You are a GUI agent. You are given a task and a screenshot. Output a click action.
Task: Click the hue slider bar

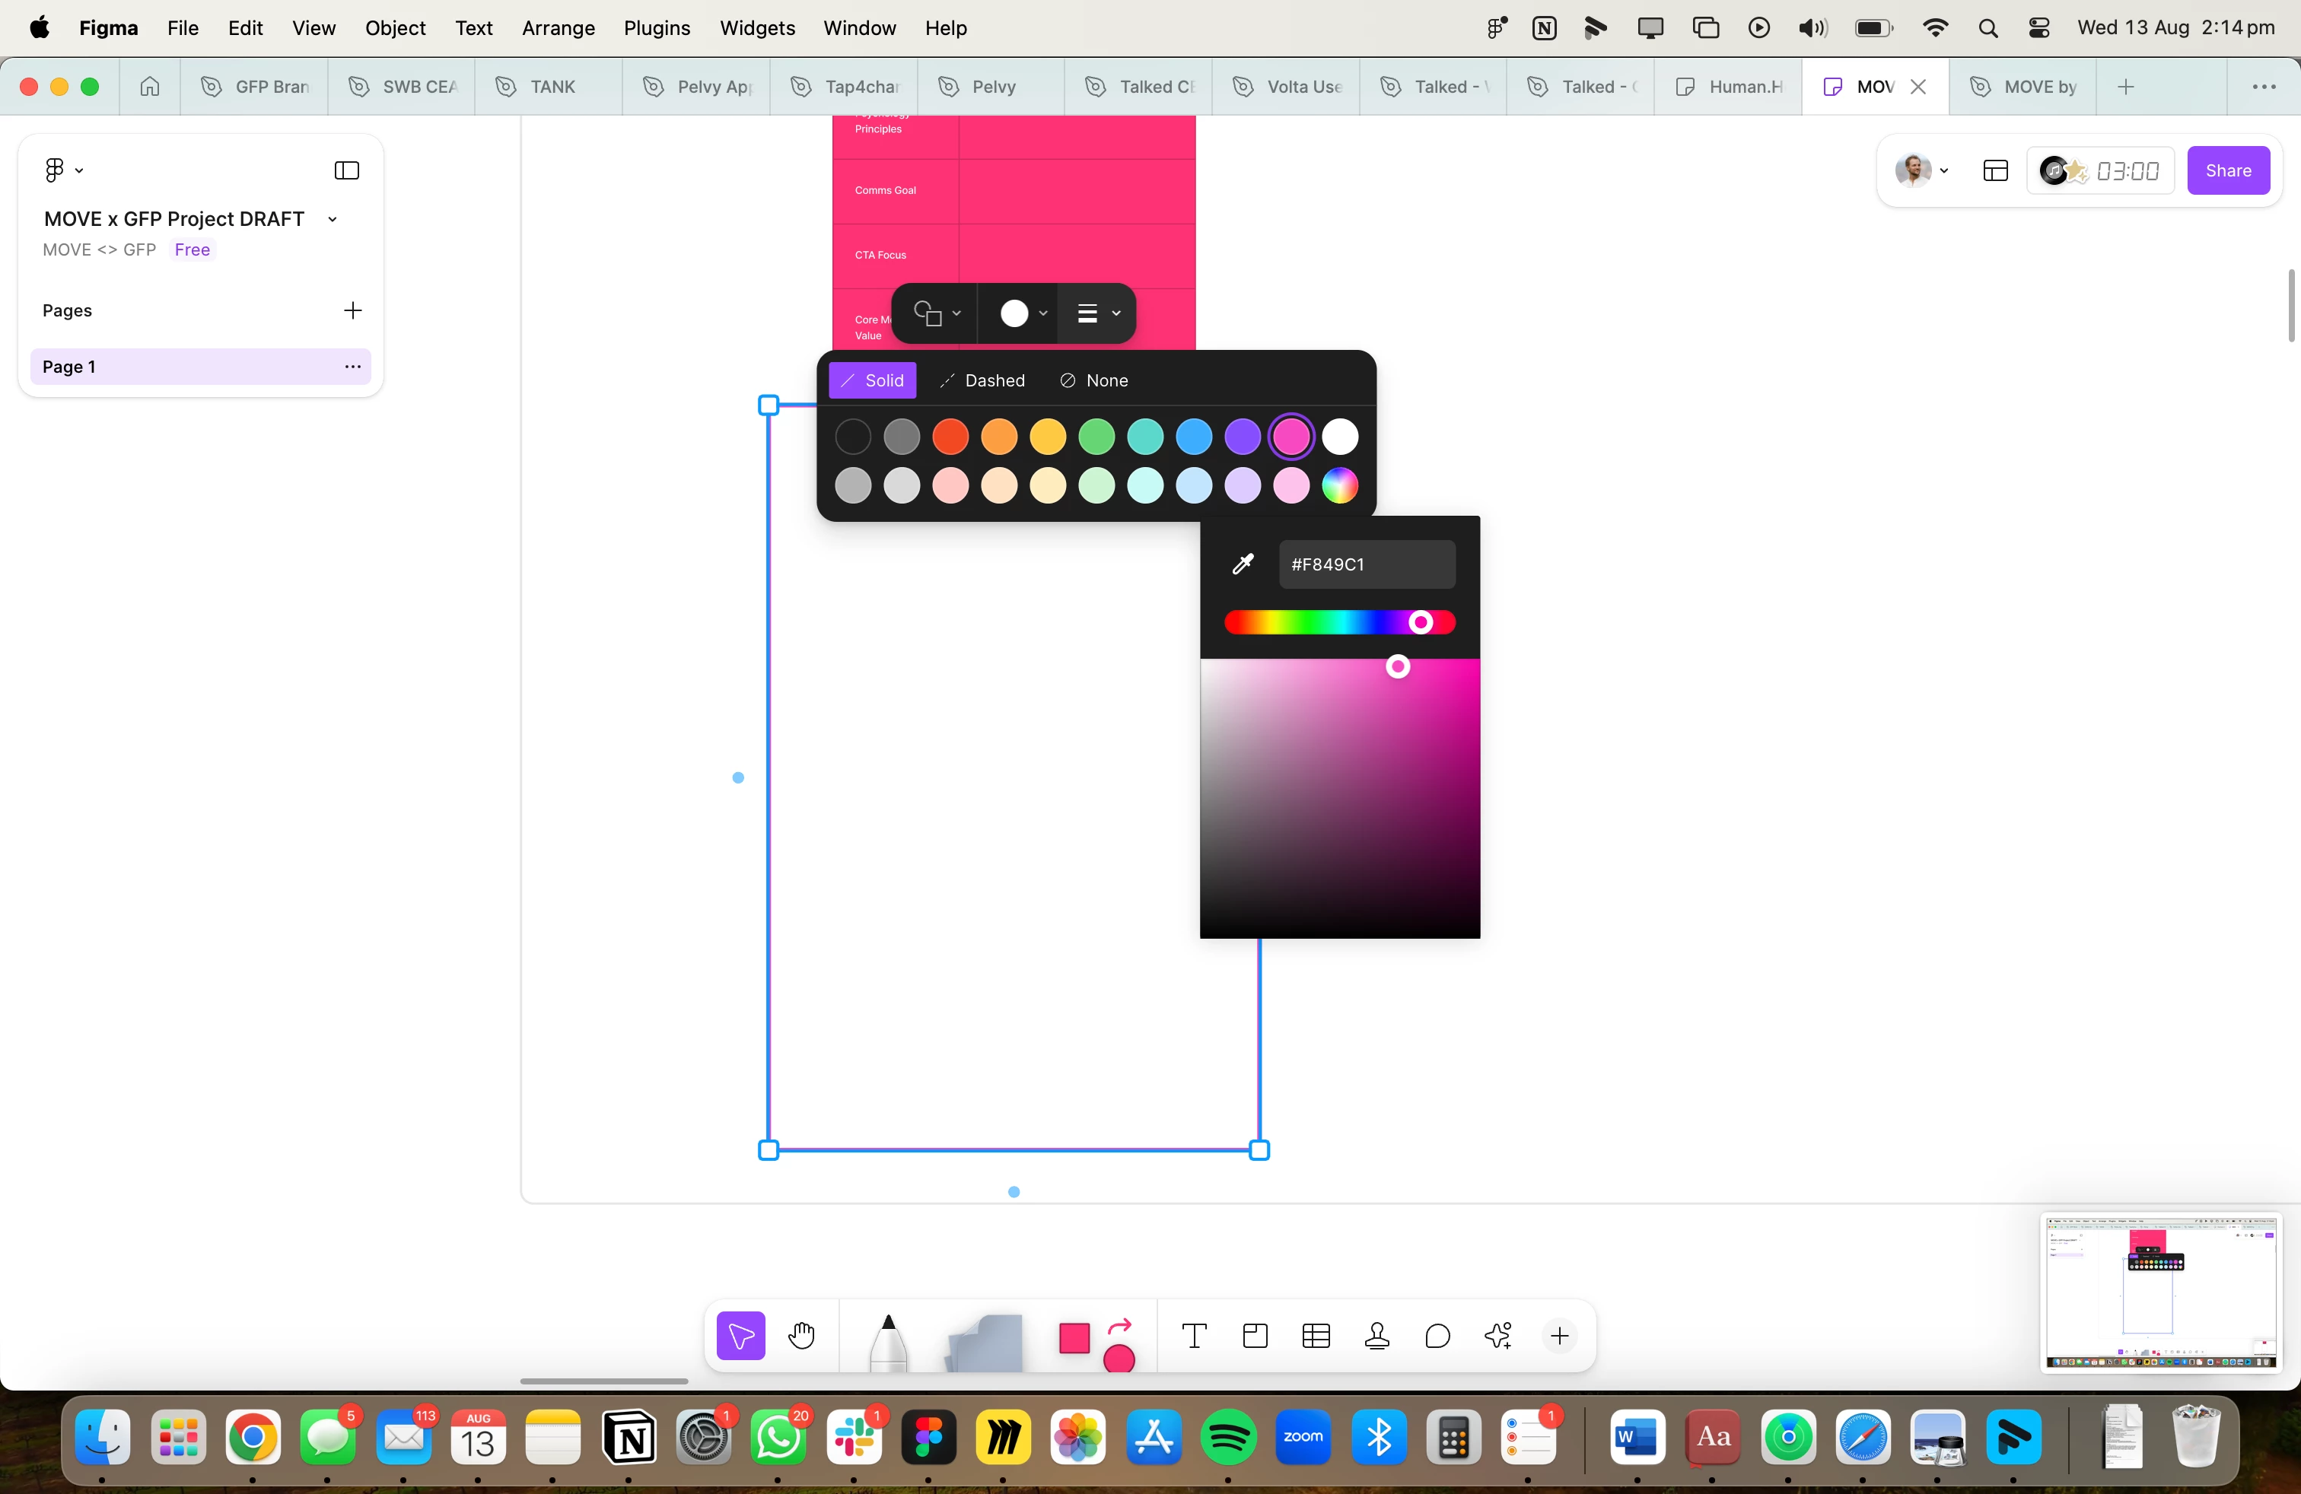[x=1339, y=622]
